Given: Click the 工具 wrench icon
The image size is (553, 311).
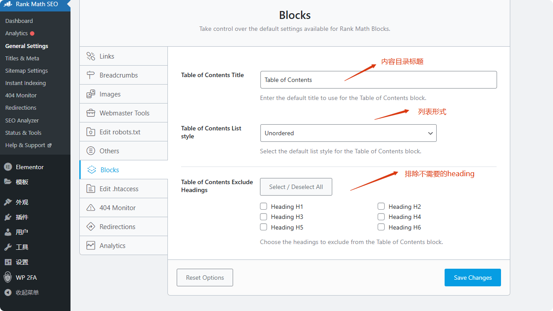Looking at the screenshot, I should coord(7,247).
